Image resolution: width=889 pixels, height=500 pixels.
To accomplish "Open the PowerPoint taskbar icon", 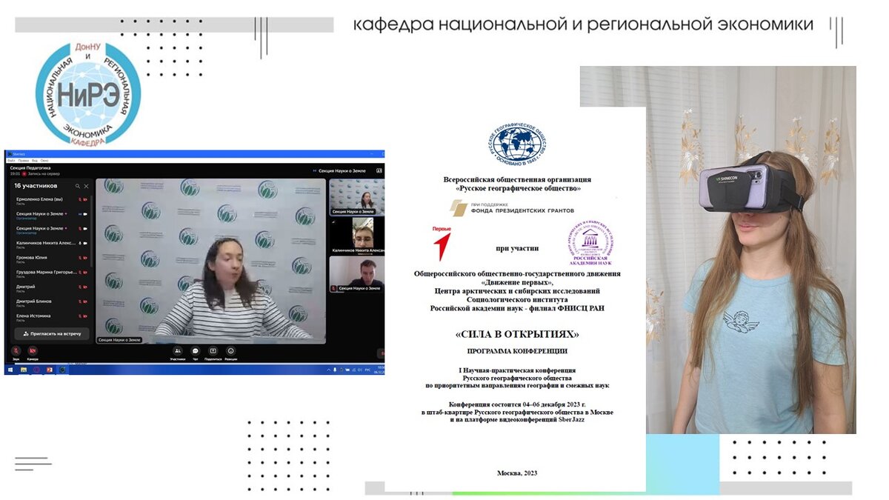I will pos(50,370).
